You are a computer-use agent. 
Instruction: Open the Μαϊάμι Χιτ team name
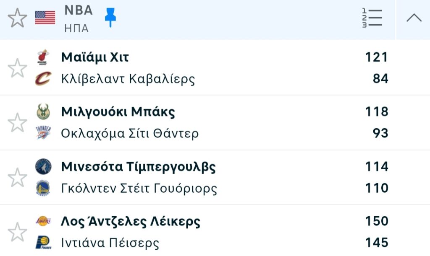pyautogui.click(x=95, y=57)
